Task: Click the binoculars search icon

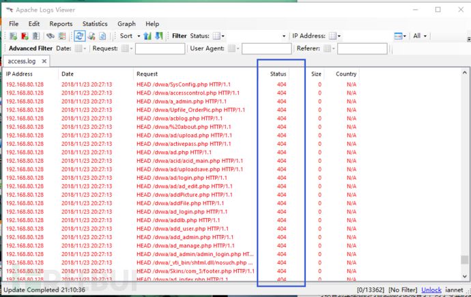Action: click(x=51, y=36)
